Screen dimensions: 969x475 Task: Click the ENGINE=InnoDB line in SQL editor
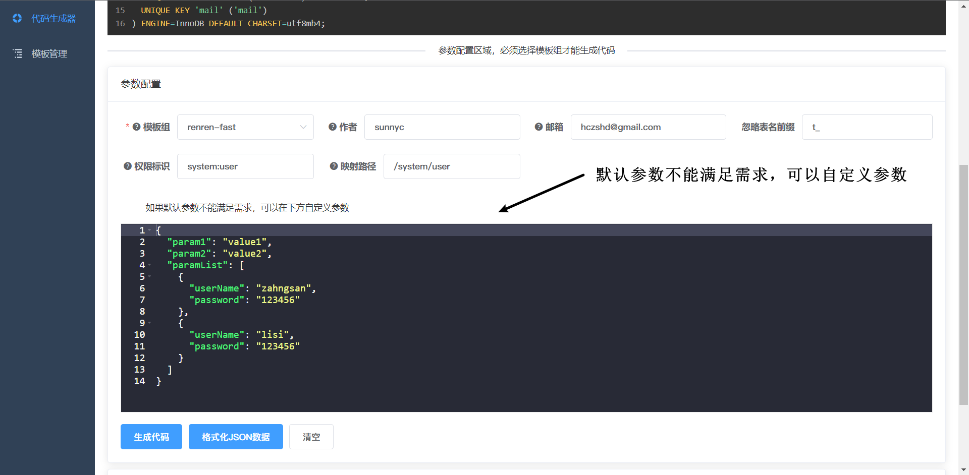228,23
